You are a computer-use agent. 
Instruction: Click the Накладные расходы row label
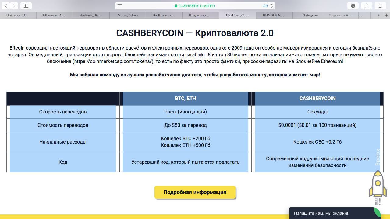click(x=63, y=142)
